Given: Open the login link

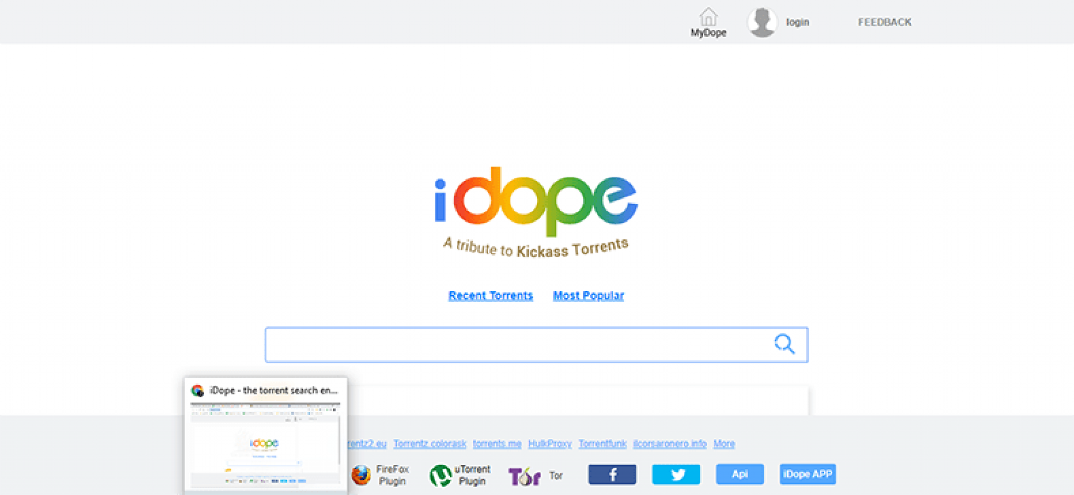Looking at the screenshot, I should tap(797, 22).
